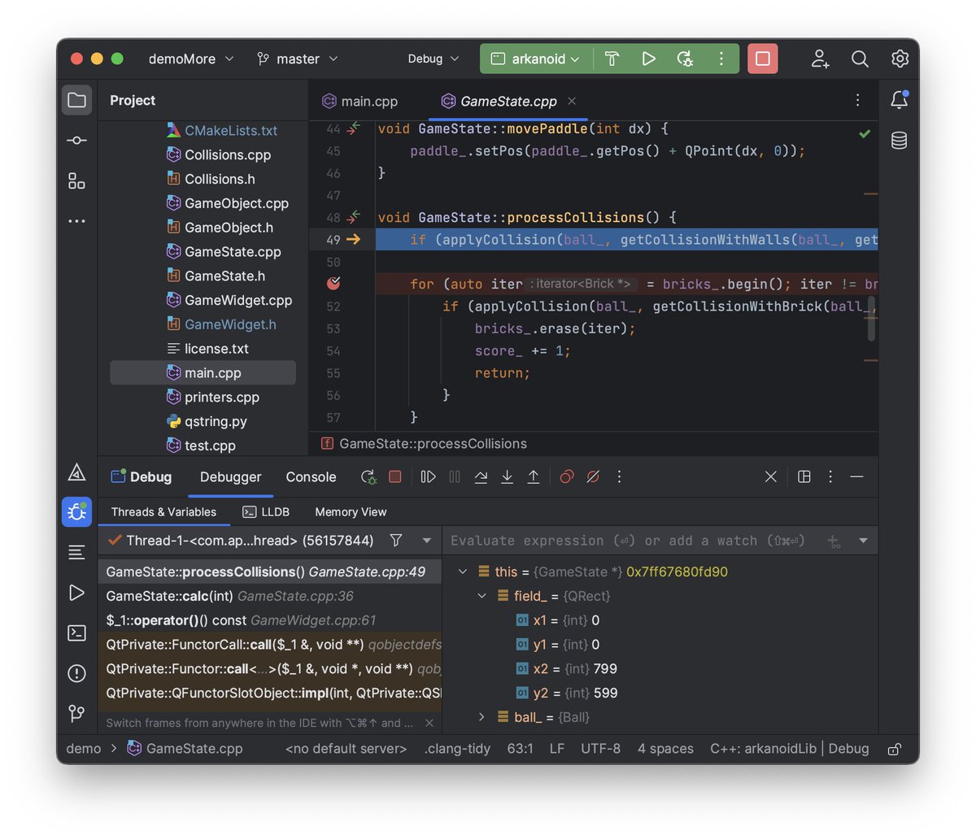Viewport: 976px width, 839px height.
Task: Open the Debug tool window bug icon
Action: point(76,512)
